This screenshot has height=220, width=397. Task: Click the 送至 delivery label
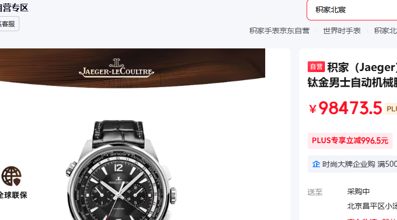[x=315, y=192]
